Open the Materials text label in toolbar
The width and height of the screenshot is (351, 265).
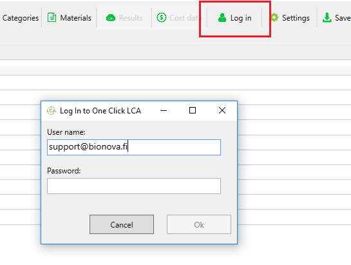tap(75, 18)
